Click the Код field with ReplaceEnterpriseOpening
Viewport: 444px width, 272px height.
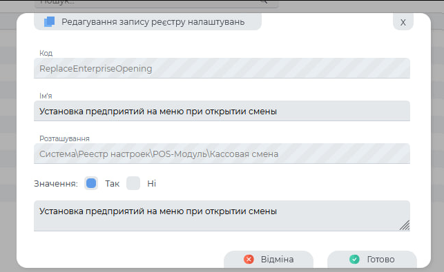pos(222,68)
